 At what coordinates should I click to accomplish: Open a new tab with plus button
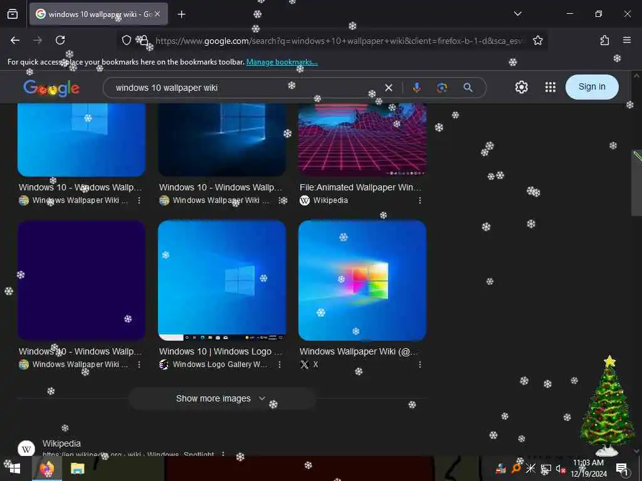click(181, 14)
